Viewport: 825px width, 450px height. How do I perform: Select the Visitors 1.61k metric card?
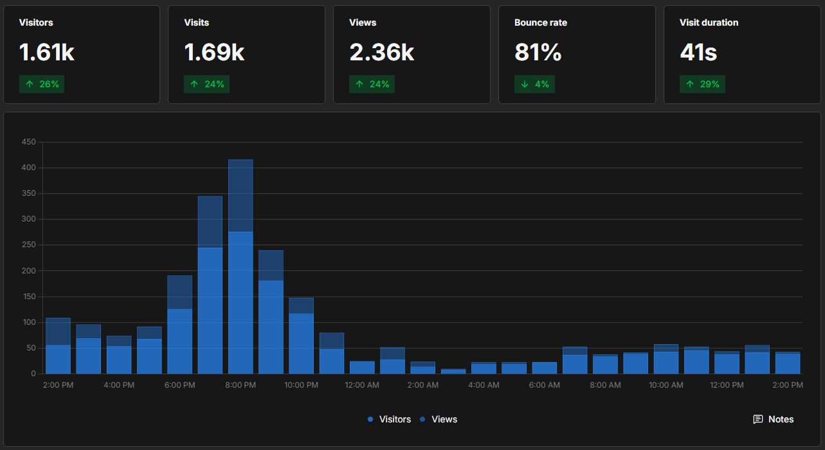click(82, 55)
